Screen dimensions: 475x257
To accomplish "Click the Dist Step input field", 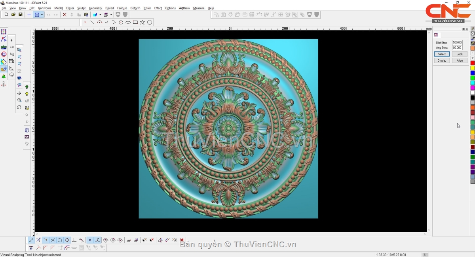I will (x=457, y=42).
